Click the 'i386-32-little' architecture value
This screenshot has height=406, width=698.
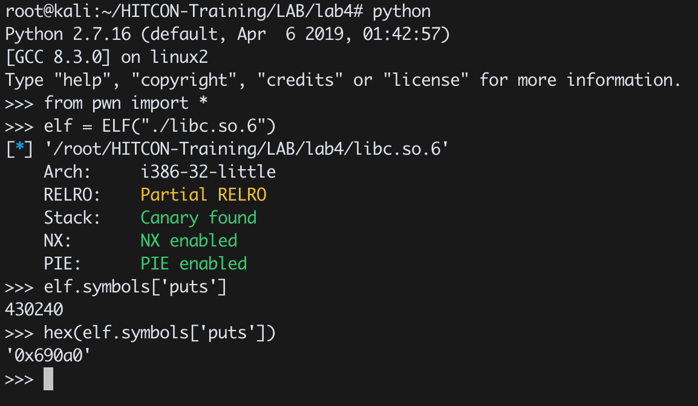[208, 172]
